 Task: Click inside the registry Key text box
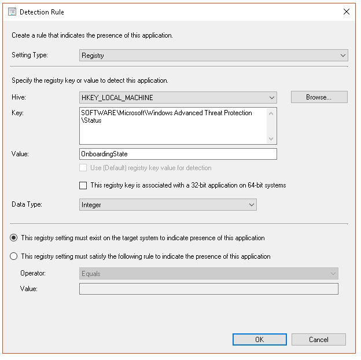click(174, 125)
